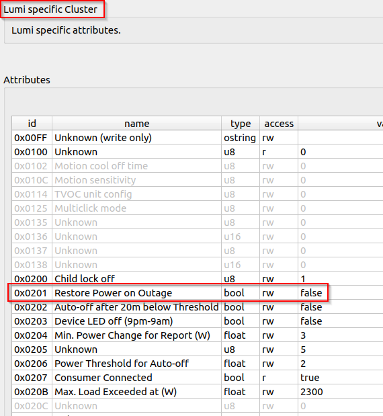The height and width of the screenshot is (416, 383).
Task: Select the Restore Power on Outage row
Action: pos(198,292)
